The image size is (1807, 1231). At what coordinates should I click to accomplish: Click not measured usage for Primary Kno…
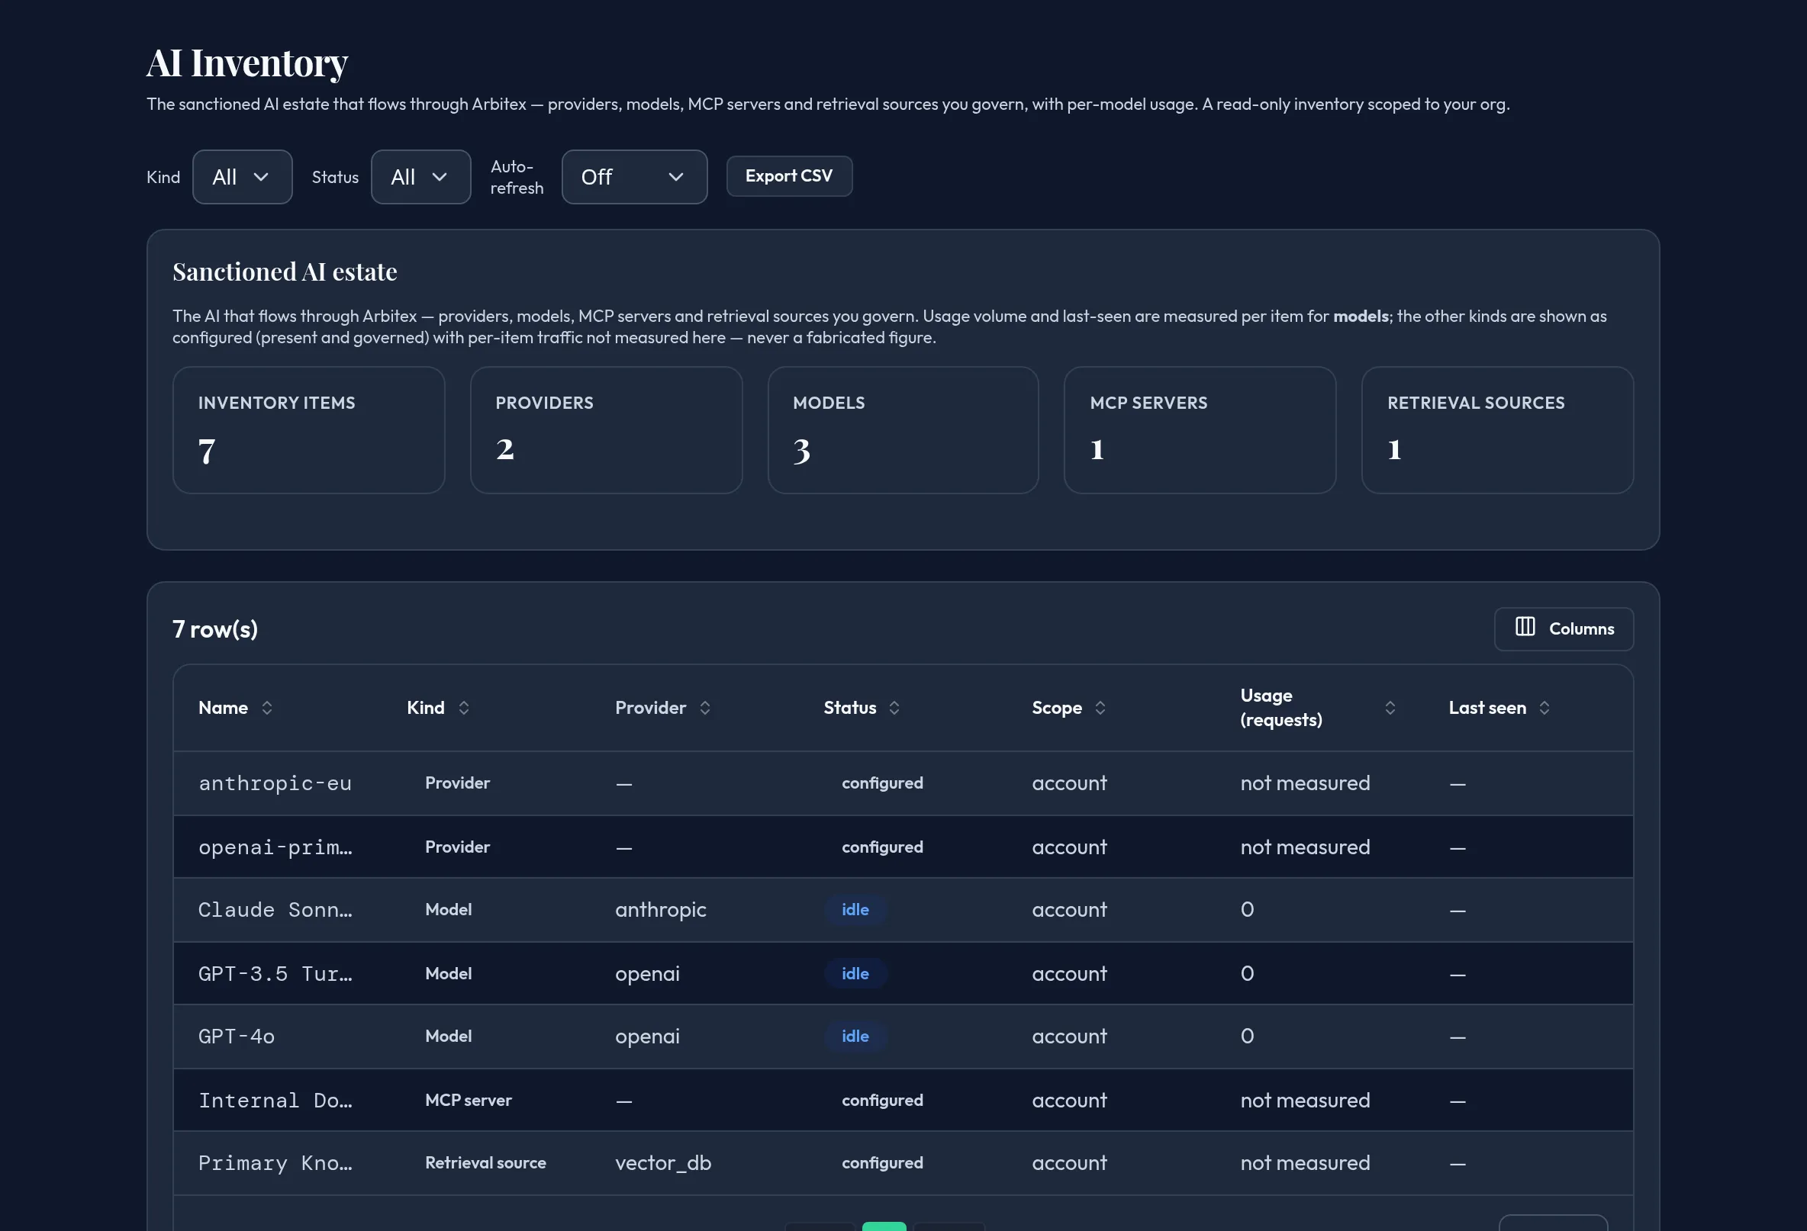tap(1306, 1163)
